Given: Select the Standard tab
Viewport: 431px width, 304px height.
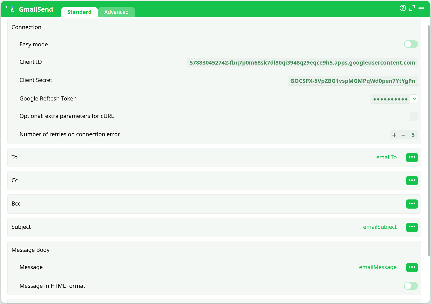Looking at the screenshot, I should pos(79,12).
